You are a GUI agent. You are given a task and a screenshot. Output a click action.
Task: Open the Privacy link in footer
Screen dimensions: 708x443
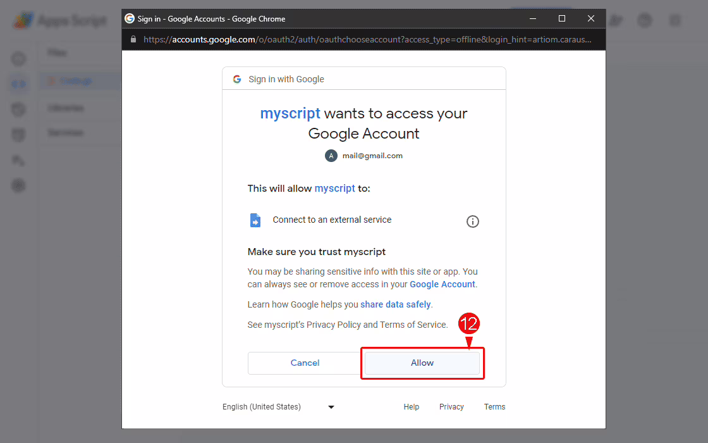451,407
